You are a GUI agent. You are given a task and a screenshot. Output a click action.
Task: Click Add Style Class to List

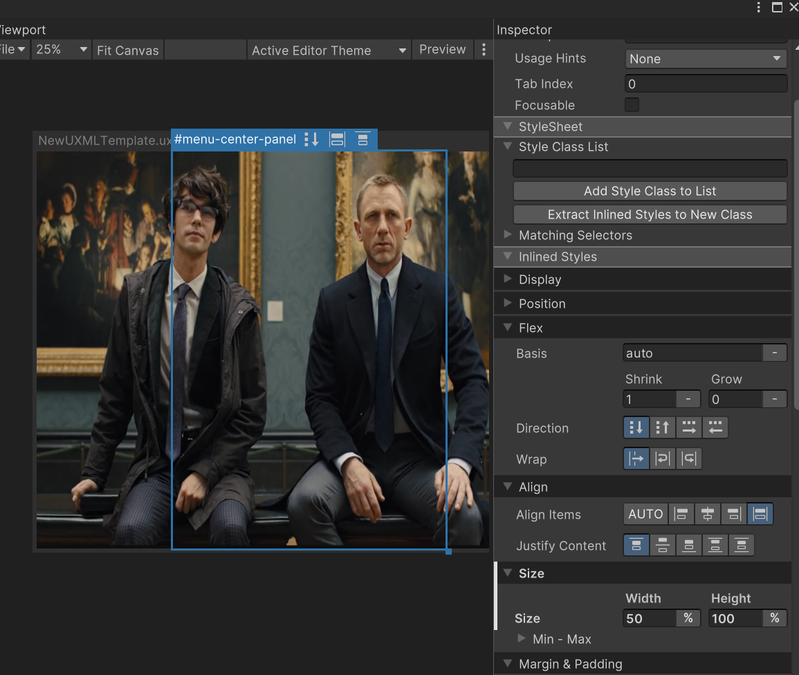[650, 191]
